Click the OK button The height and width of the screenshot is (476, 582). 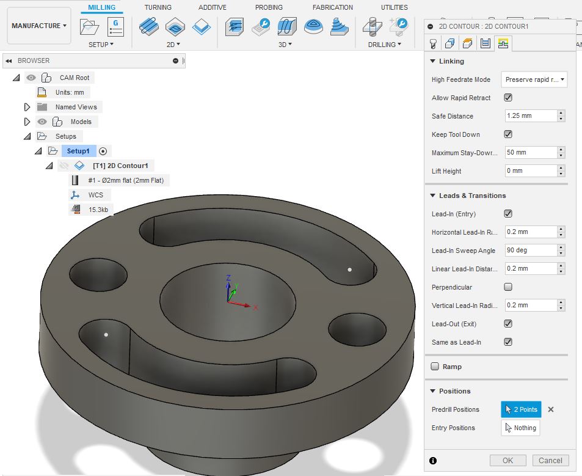coord(507,460)
